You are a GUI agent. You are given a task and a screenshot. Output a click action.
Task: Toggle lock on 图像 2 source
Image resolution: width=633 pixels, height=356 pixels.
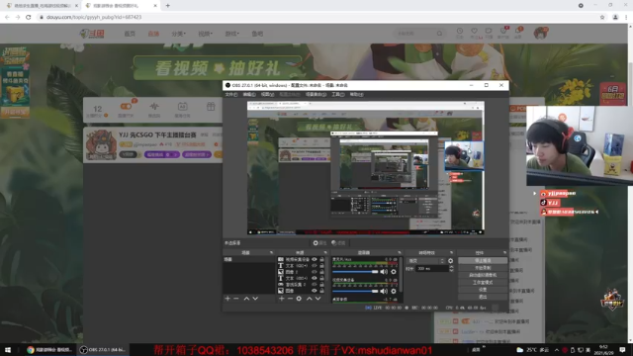pyautogui.click(x=321, y=272)
